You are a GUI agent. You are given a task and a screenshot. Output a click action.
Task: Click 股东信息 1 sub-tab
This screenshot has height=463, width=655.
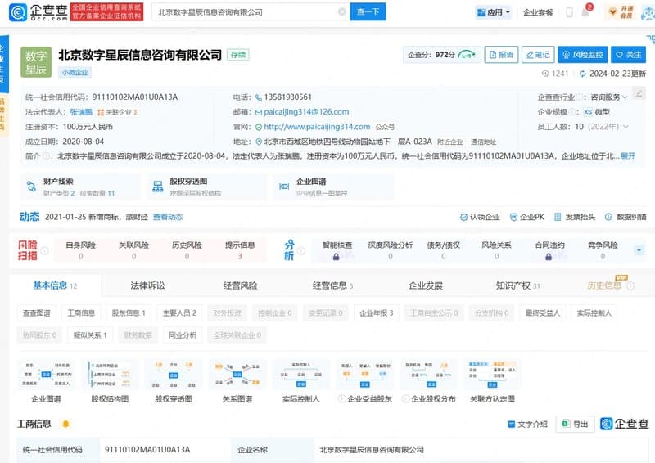[129, 312]
